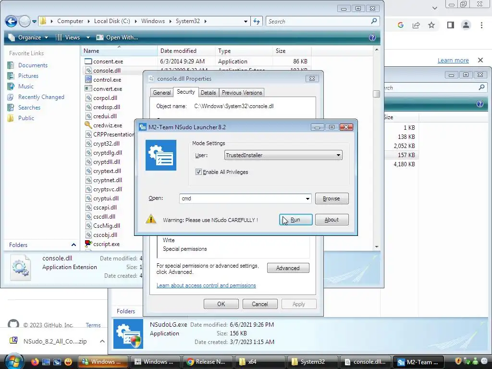Open About in NSudo Launcher

(332, 220)
